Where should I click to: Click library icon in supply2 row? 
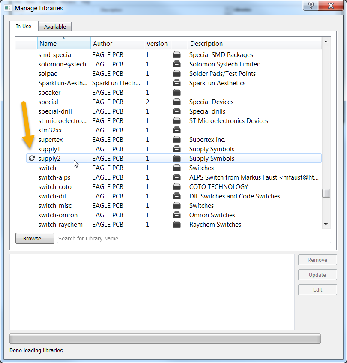pyautogui.click(x=177, y=158)
